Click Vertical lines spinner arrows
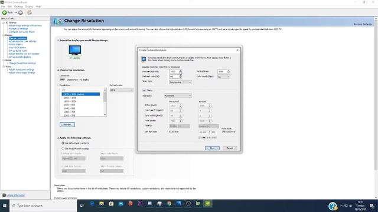Viewport: 378px width, 212px height. click(x=229, y=71)
